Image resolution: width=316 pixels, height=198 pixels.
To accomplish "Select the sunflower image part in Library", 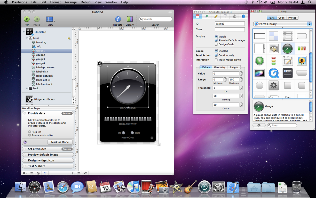I will click(x=302, y=61).
